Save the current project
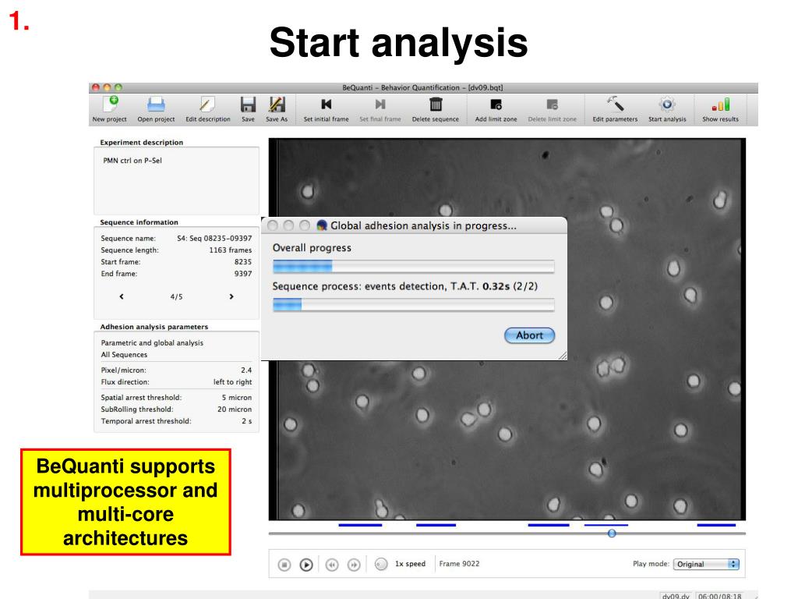The width and height of the screenshot is (798, 599). (248, 109)
